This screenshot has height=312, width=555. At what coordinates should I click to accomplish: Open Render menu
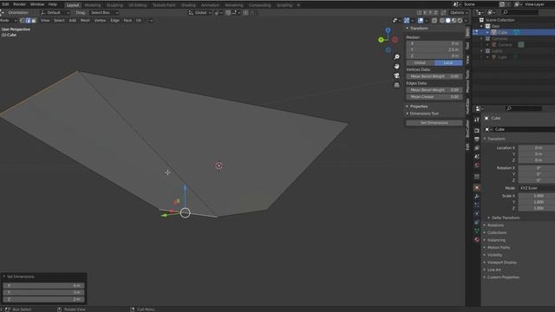[x=19, y=4]
